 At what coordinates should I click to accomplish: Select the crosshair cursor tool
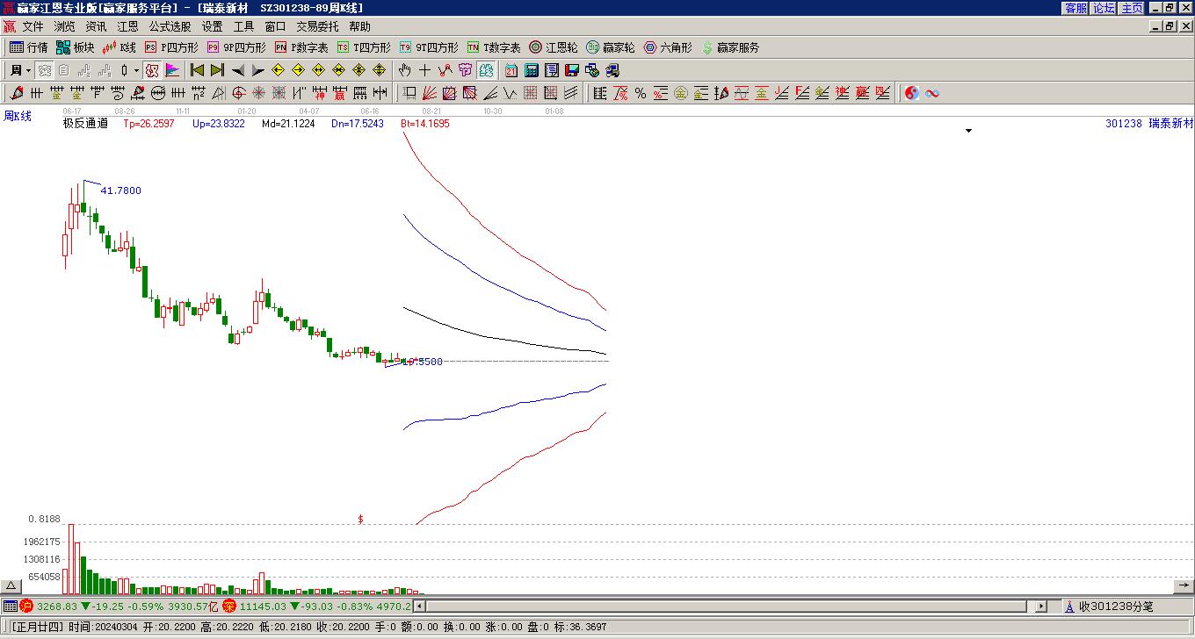pyautogui.click(x=424, y=70)
